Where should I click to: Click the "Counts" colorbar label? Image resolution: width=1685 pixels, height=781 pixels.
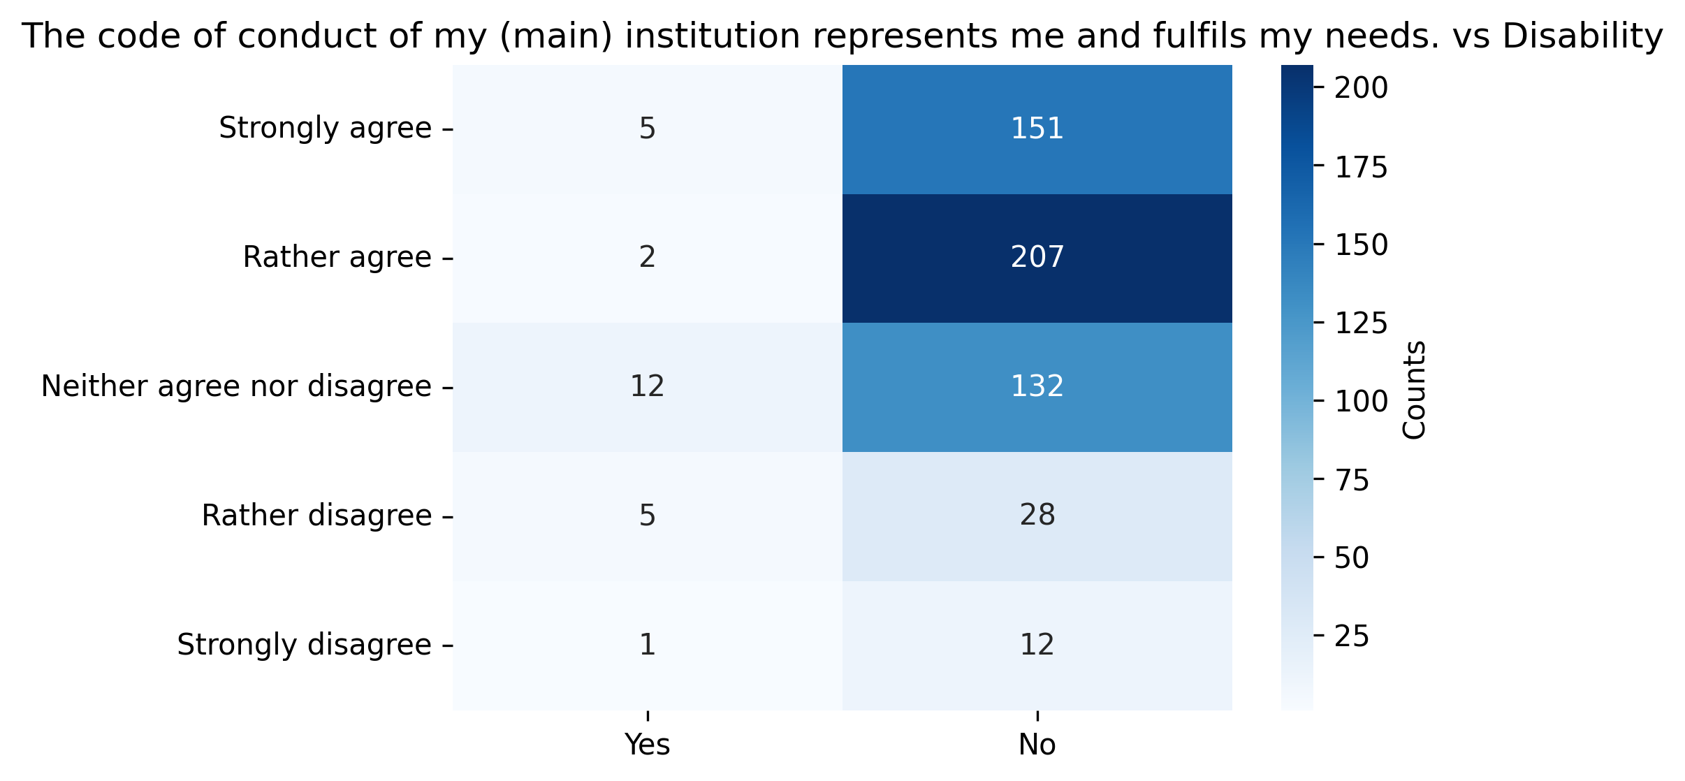[x=1415, y=390]
